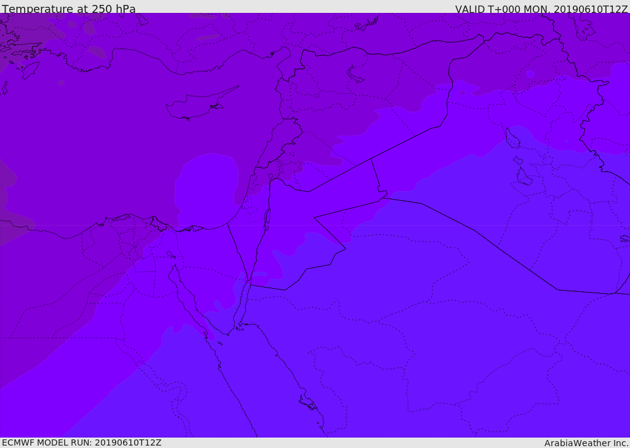Screen dimensions: 630x448
Task: Click the 'Temperature at 250 hPa' title text
Action: click(x=69, y=9)
